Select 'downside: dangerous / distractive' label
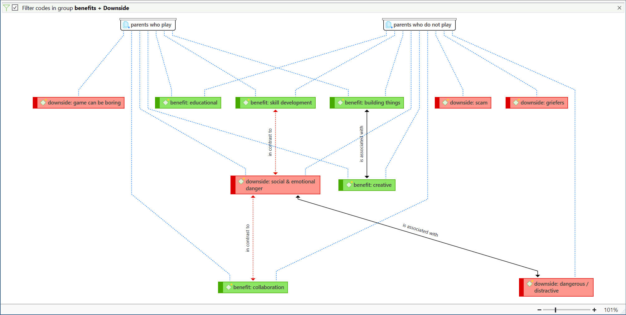Screen dimensions: 626x315 (561, 287)
